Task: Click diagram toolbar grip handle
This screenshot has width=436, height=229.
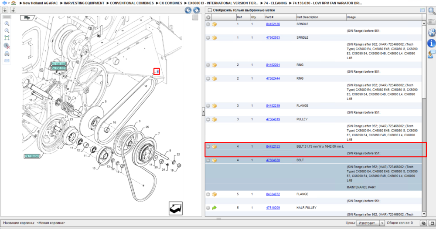Action: [x=7, y=17]
